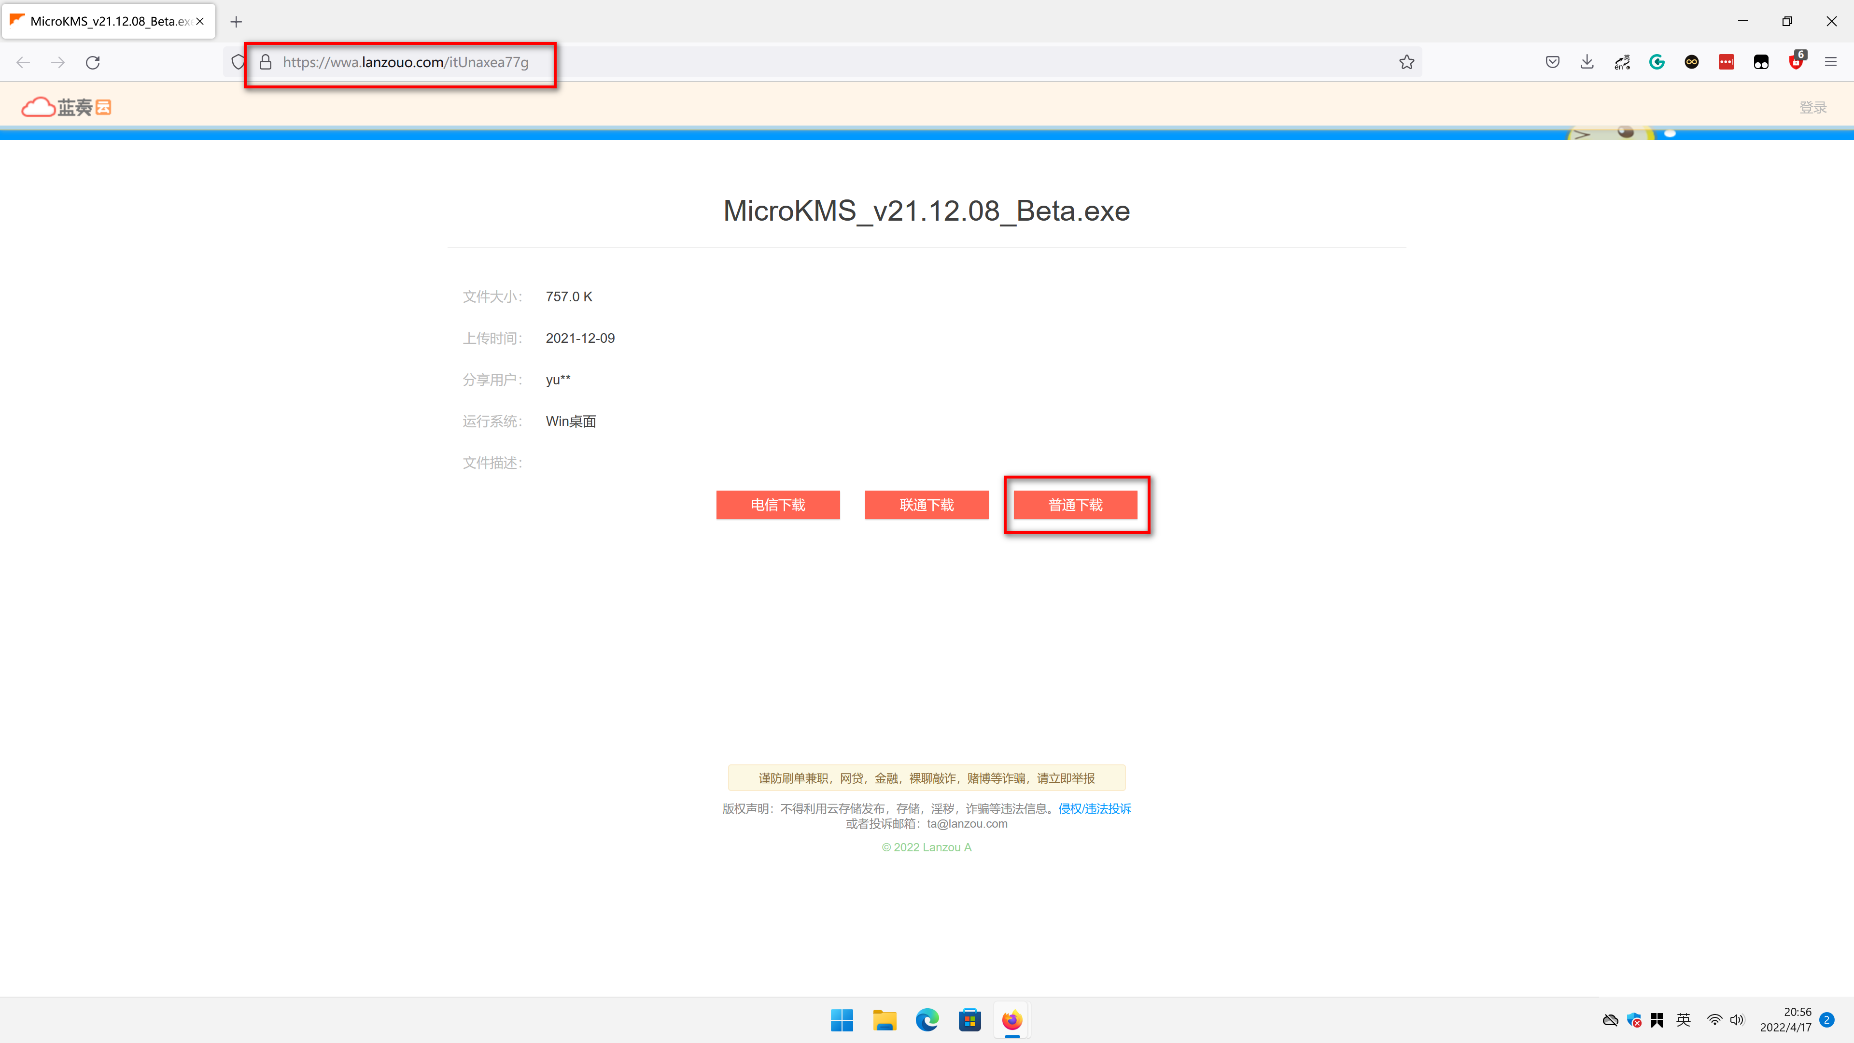Click the ta@lanzou.com email text
The height and width of the screenshot is (1043, 1854).
[x=967, y=823]
